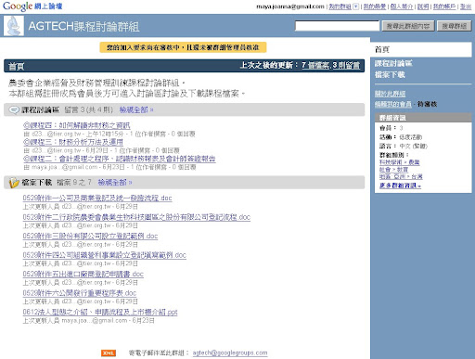The height and width of the screenshot is (359, 475).
Task: Open the 7 個檔案 updates link
Action: [x=315, y=66]
